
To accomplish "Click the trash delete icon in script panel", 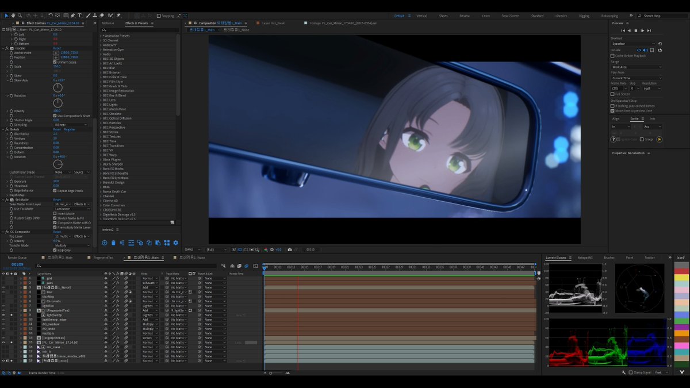I will pyautogui.click(x=113, y=243).
